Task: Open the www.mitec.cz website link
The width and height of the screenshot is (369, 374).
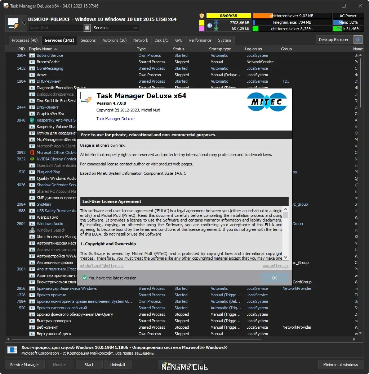Action: coord(275,266)
